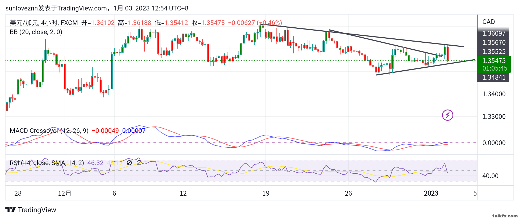This screenshot has height=219, width=519.
Task: Click the date label 12 on time axis
Action: click(x=183, y=194)
